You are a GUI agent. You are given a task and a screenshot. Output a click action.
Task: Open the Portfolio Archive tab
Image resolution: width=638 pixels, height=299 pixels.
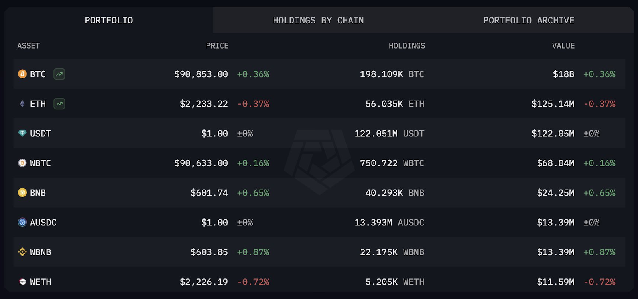coord(529,20)
